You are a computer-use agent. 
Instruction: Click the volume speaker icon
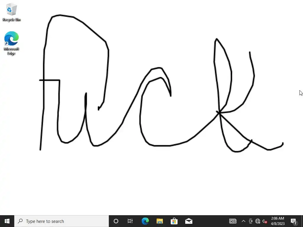point(265,221)
